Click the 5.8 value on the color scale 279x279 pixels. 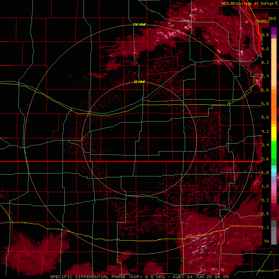(265, 104)
